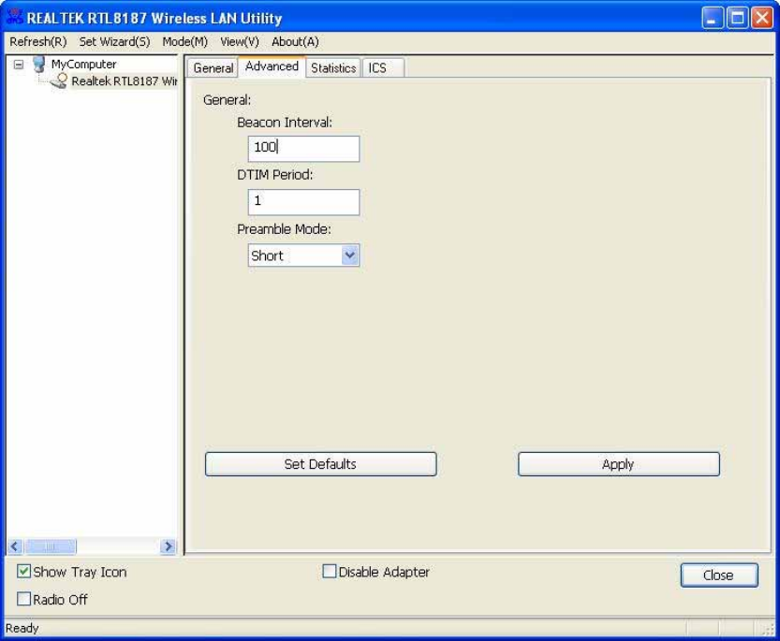Minimize the Wireless LAN Utility window
The height and width of the screenshot is (641, 780).
[713, 18]
